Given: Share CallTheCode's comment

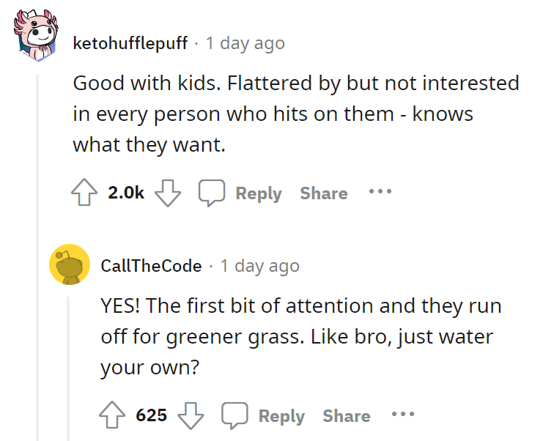Looking at the screenshot, I should (347, 416).
